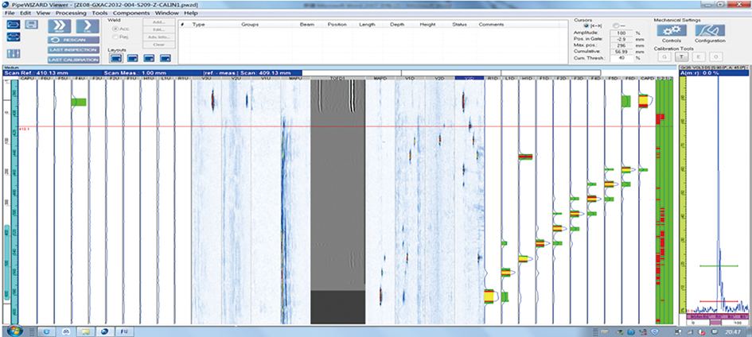Click the Windows Start button
Viewport: 752px width, 337px height.
pyautogui.click(x=14, y=329)
